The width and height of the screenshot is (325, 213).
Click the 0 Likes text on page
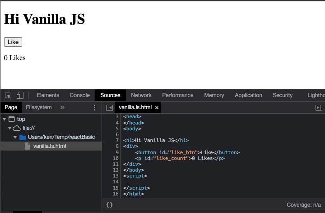pos(15,58)
